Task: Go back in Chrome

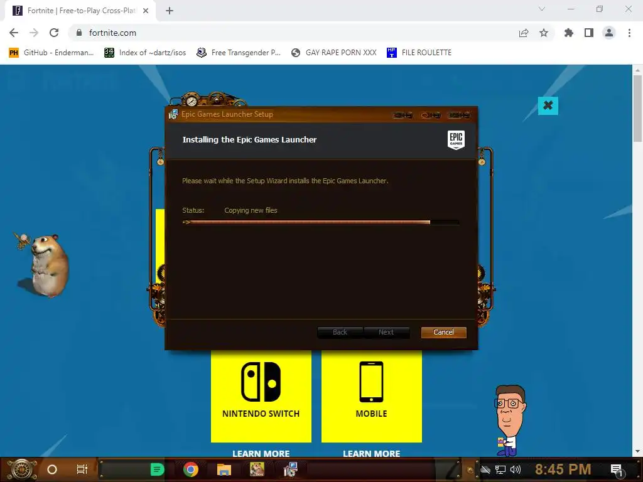Action: (x=14, y=33)
